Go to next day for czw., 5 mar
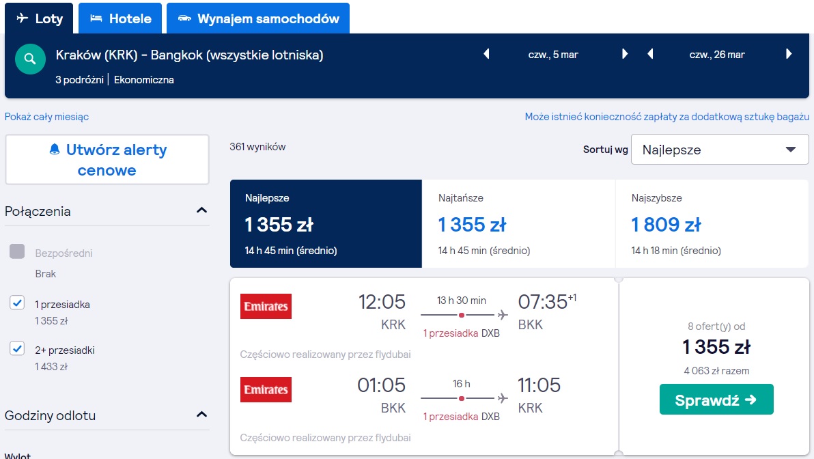The width and height of the screenshot is (814, 459). click(x=625, y=54)
